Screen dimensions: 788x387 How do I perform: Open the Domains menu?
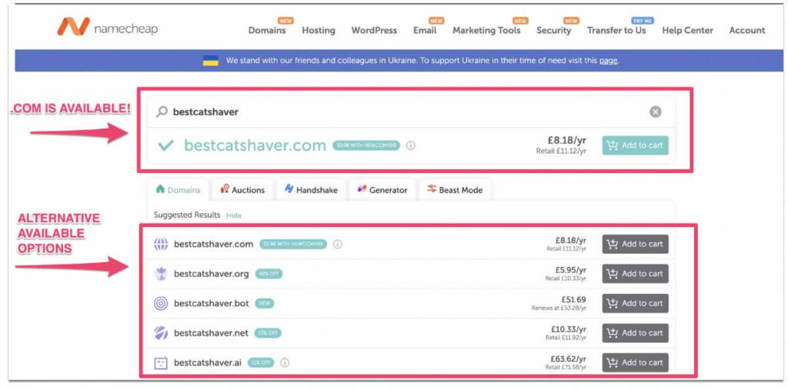point(267,30)
